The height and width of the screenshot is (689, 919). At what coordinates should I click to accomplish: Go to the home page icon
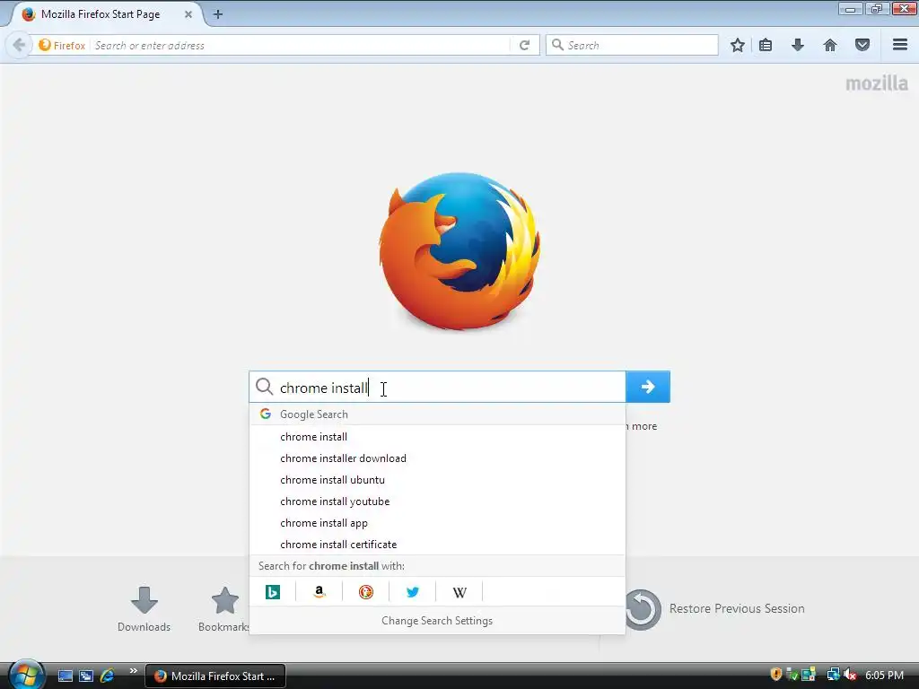click(830, 45)
